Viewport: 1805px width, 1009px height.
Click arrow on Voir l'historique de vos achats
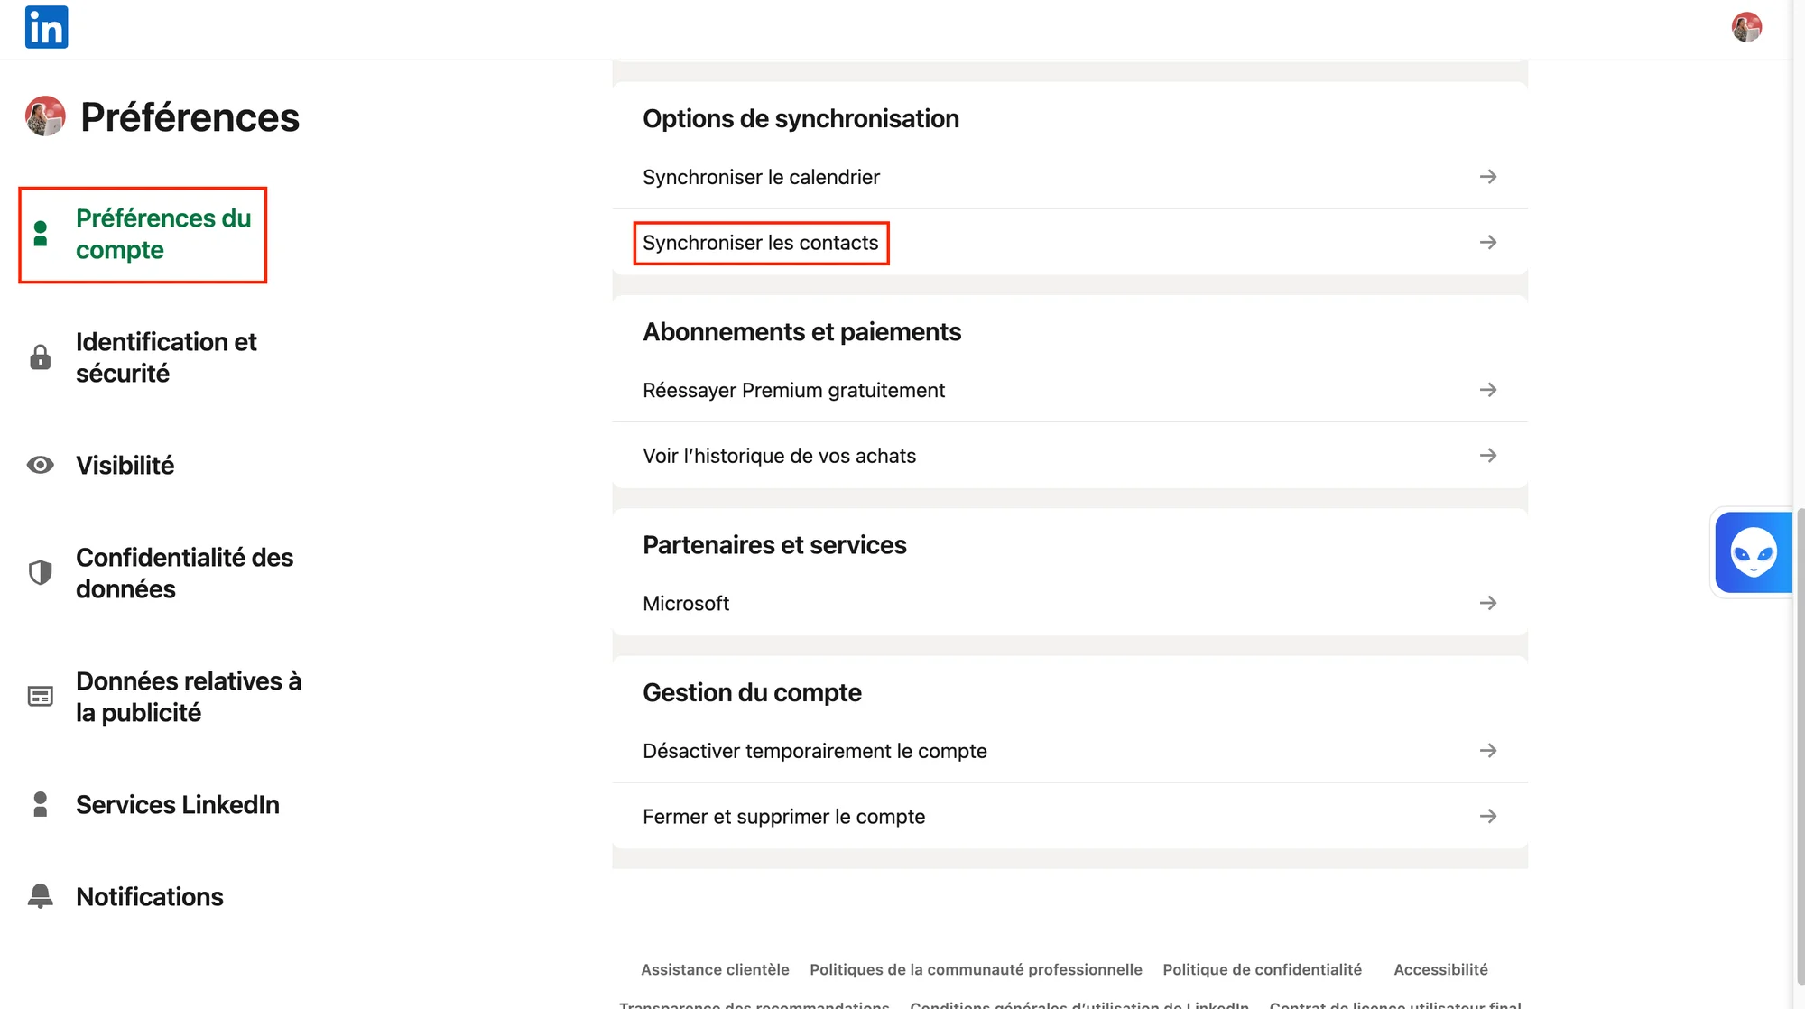coord(1488,456)
